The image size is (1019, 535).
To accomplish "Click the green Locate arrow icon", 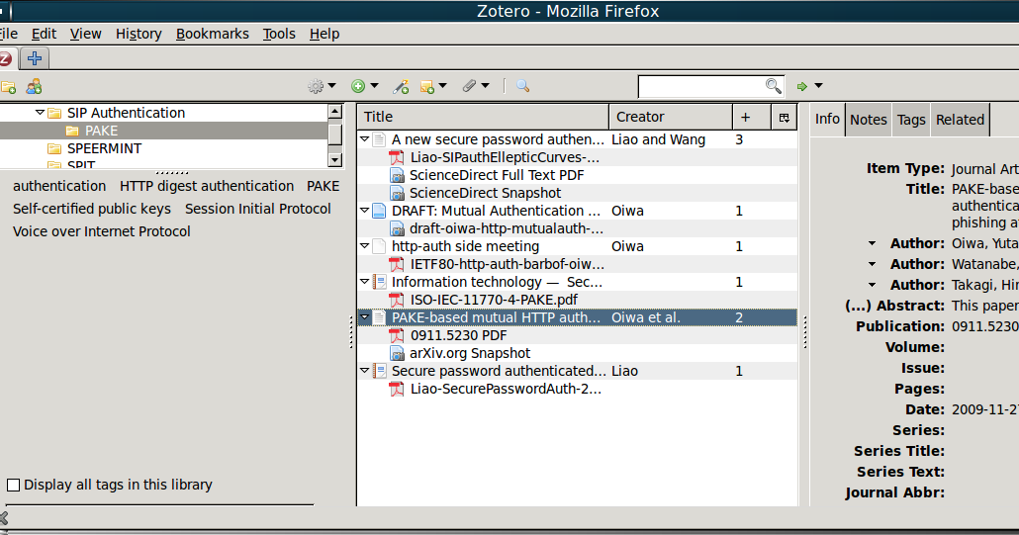I will (x=802, y=86).
